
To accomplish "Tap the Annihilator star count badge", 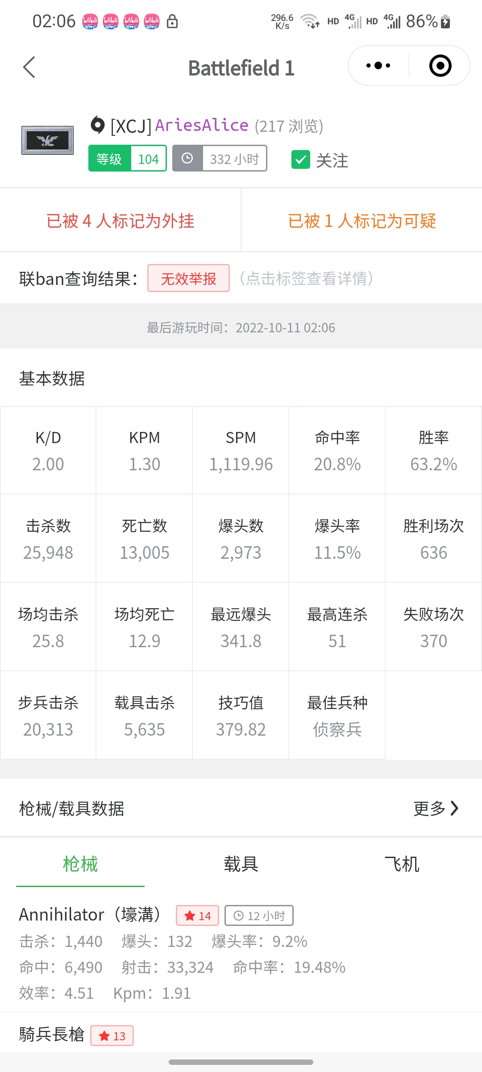I will point(198,916).
